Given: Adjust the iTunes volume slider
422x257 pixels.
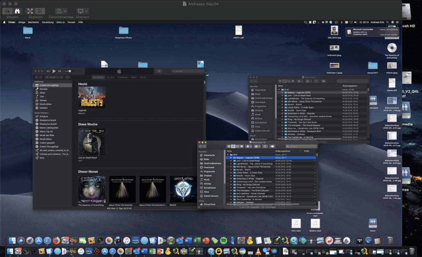Looking at the screenshot, I should pos(68,71).
